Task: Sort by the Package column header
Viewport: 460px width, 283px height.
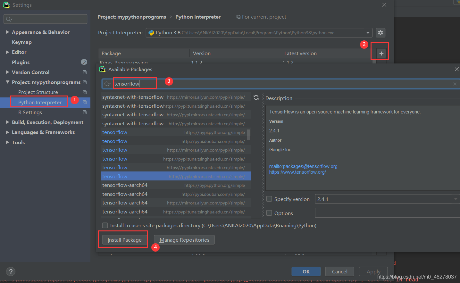Action: pyautogui.click(x=144, y=53)
